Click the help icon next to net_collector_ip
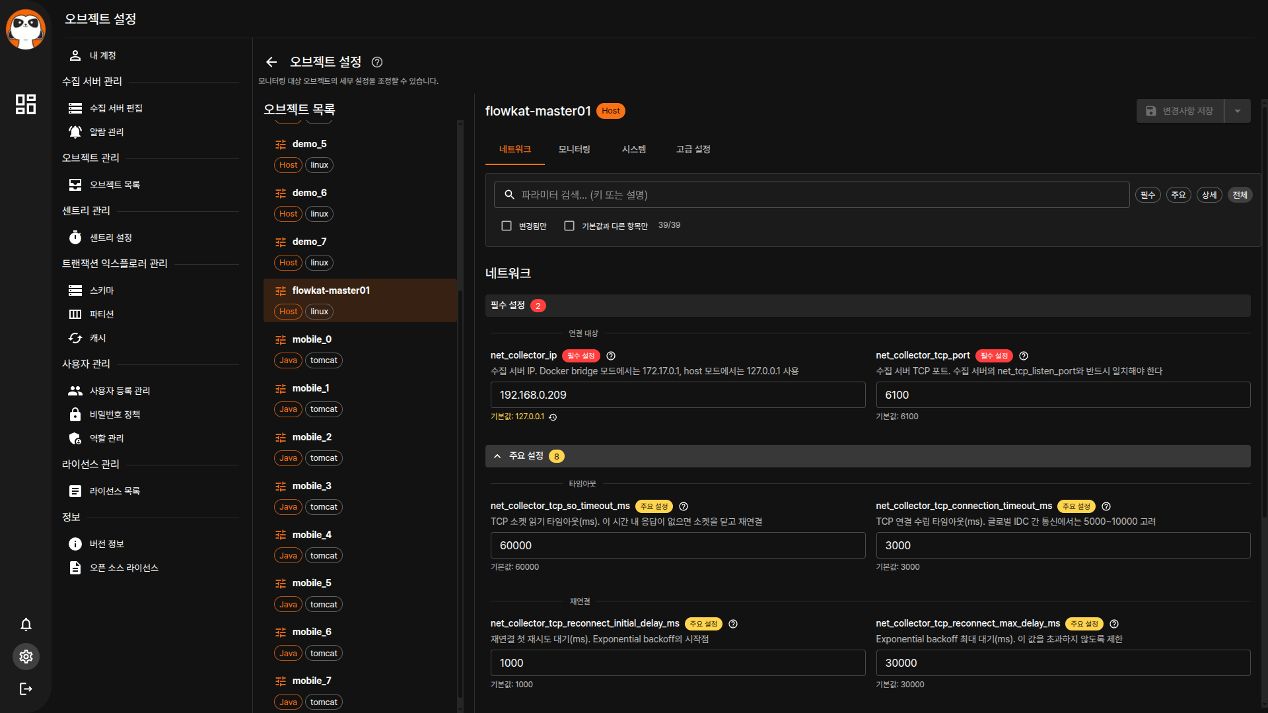The height and width of the screenshot is (713, 1268). pos(611,356)
